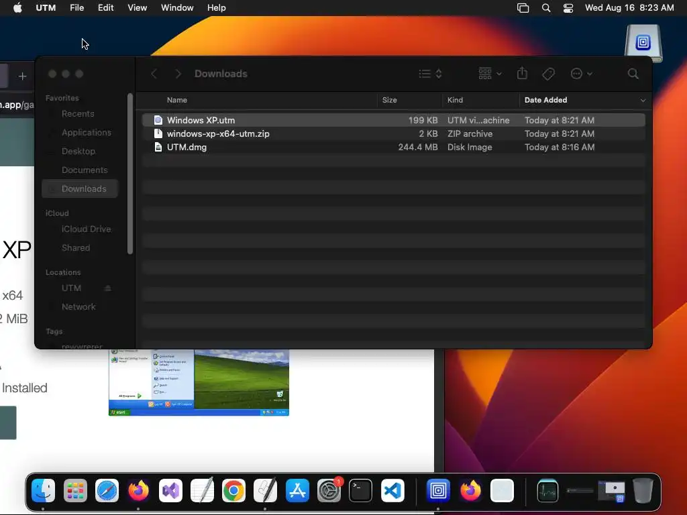Open the Help menu
This screenshot has width=687, height=515.
click(217, 8)
